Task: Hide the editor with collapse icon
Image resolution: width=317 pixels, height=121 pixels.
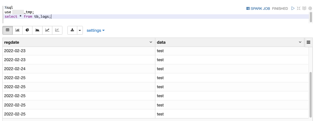Action: [x=299, y=8]
